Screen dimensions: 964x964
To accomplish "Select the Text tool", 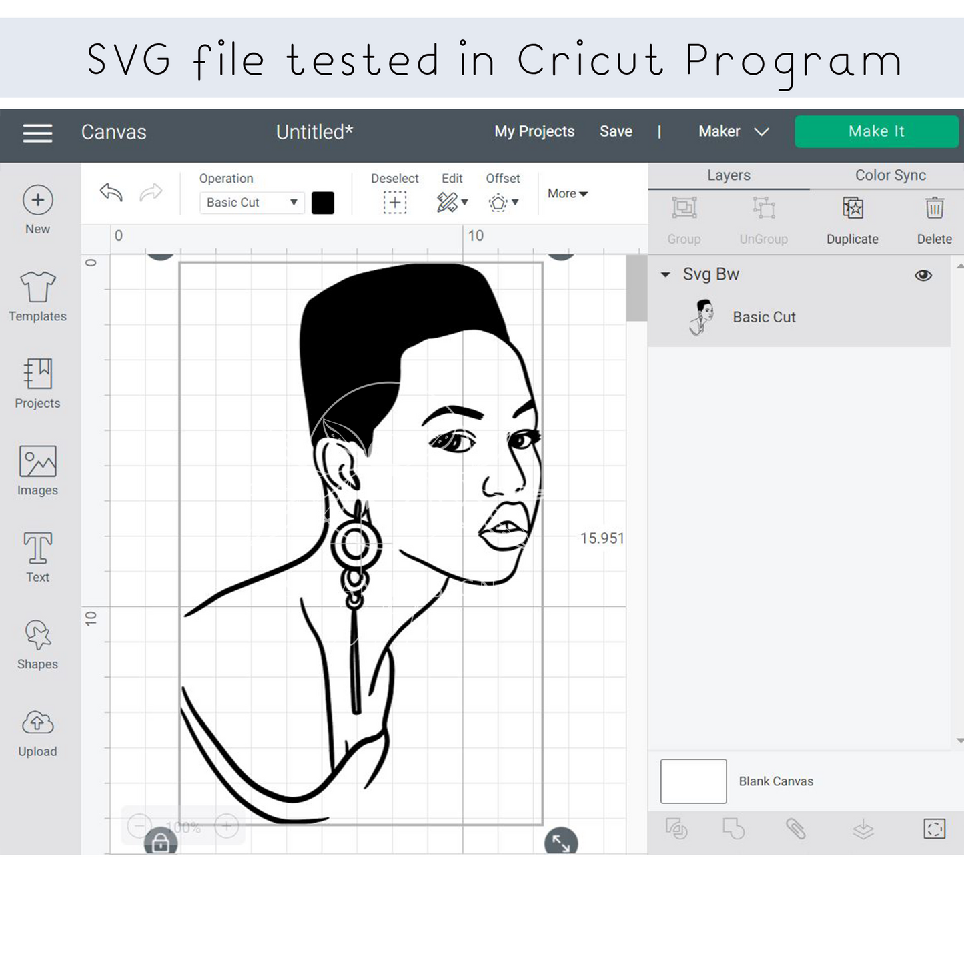I will coord(37,549).
